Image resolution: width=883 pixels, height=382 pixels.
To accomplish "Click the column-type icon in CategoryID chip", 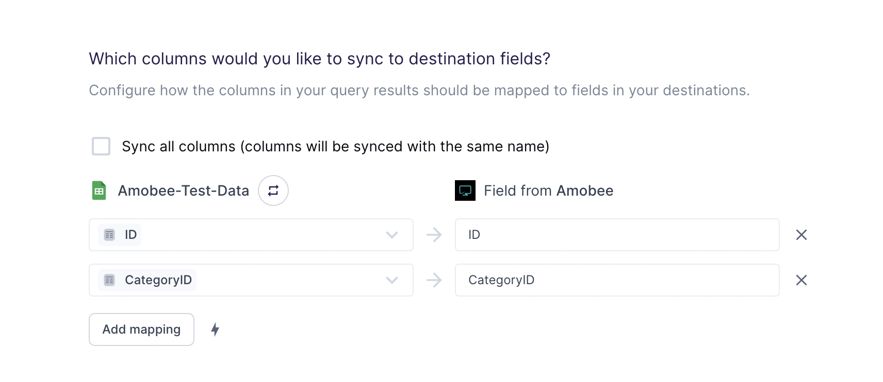I will tap(109, 280).
